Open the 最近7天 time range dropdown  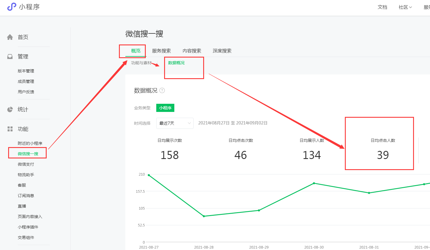[175, 123]
